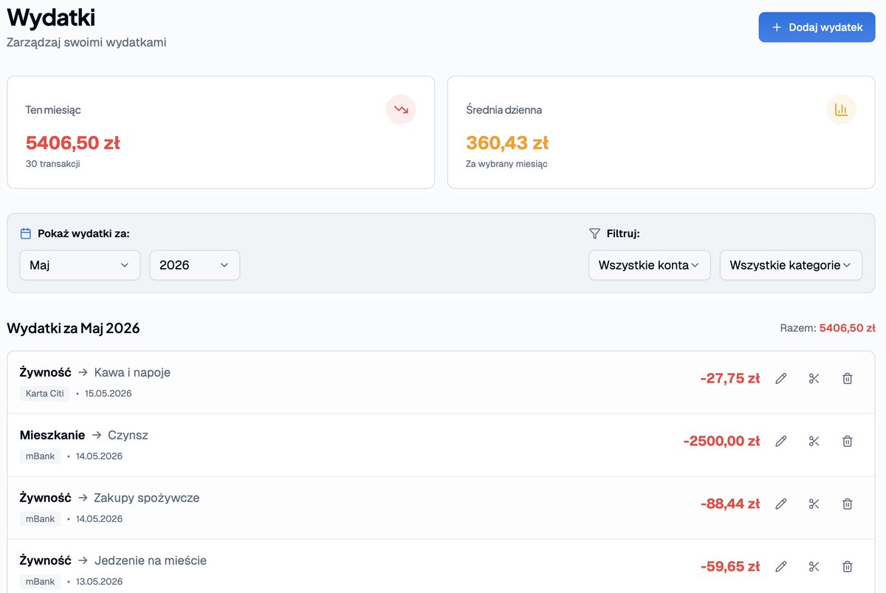Click the Wydatki page title
Screen dimensions: 886x593
coord(51,17)
